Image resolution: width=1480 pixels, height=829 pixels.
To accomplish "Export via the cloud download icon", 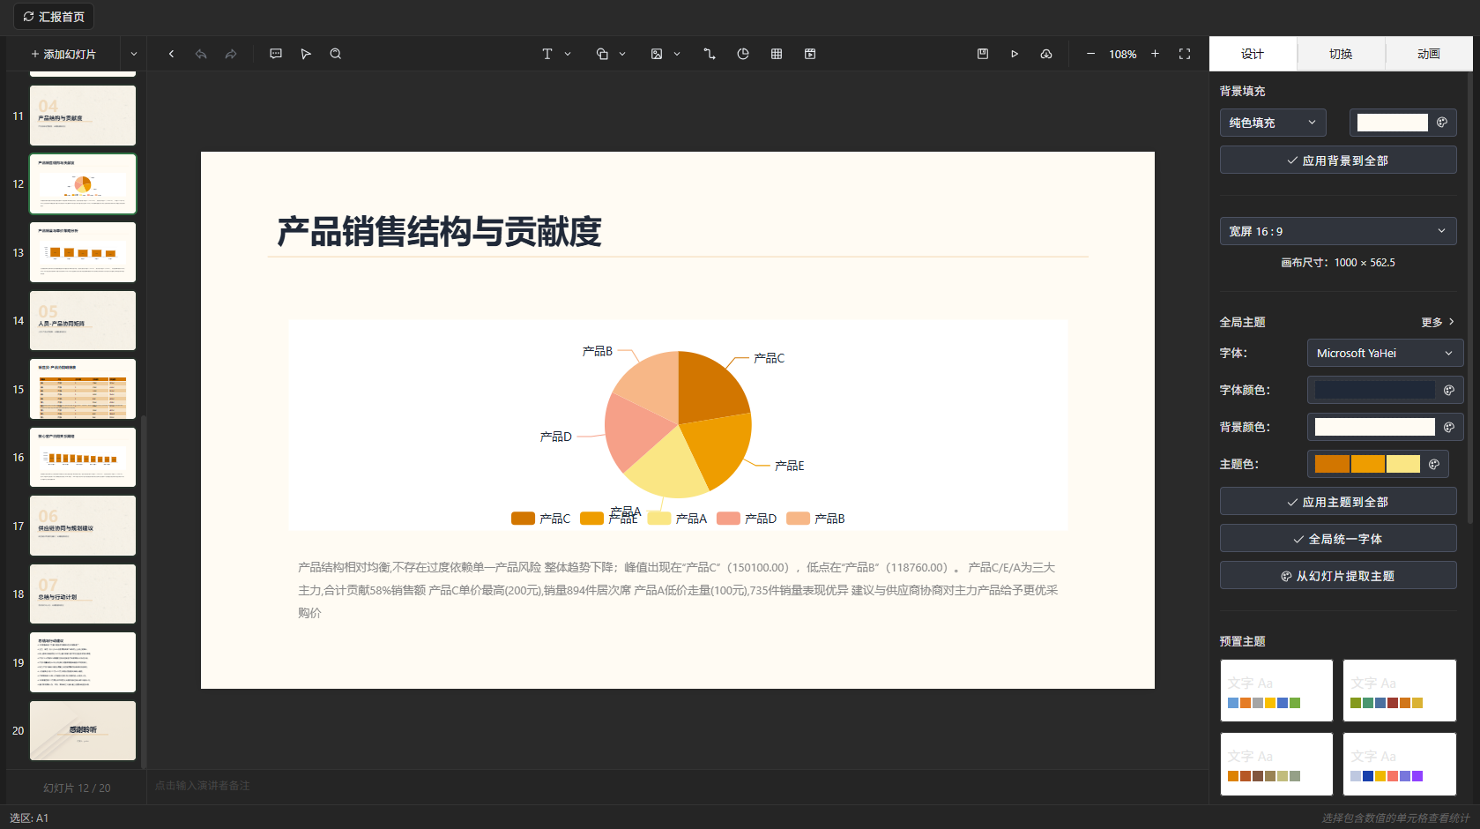I will pos(1046,54).
